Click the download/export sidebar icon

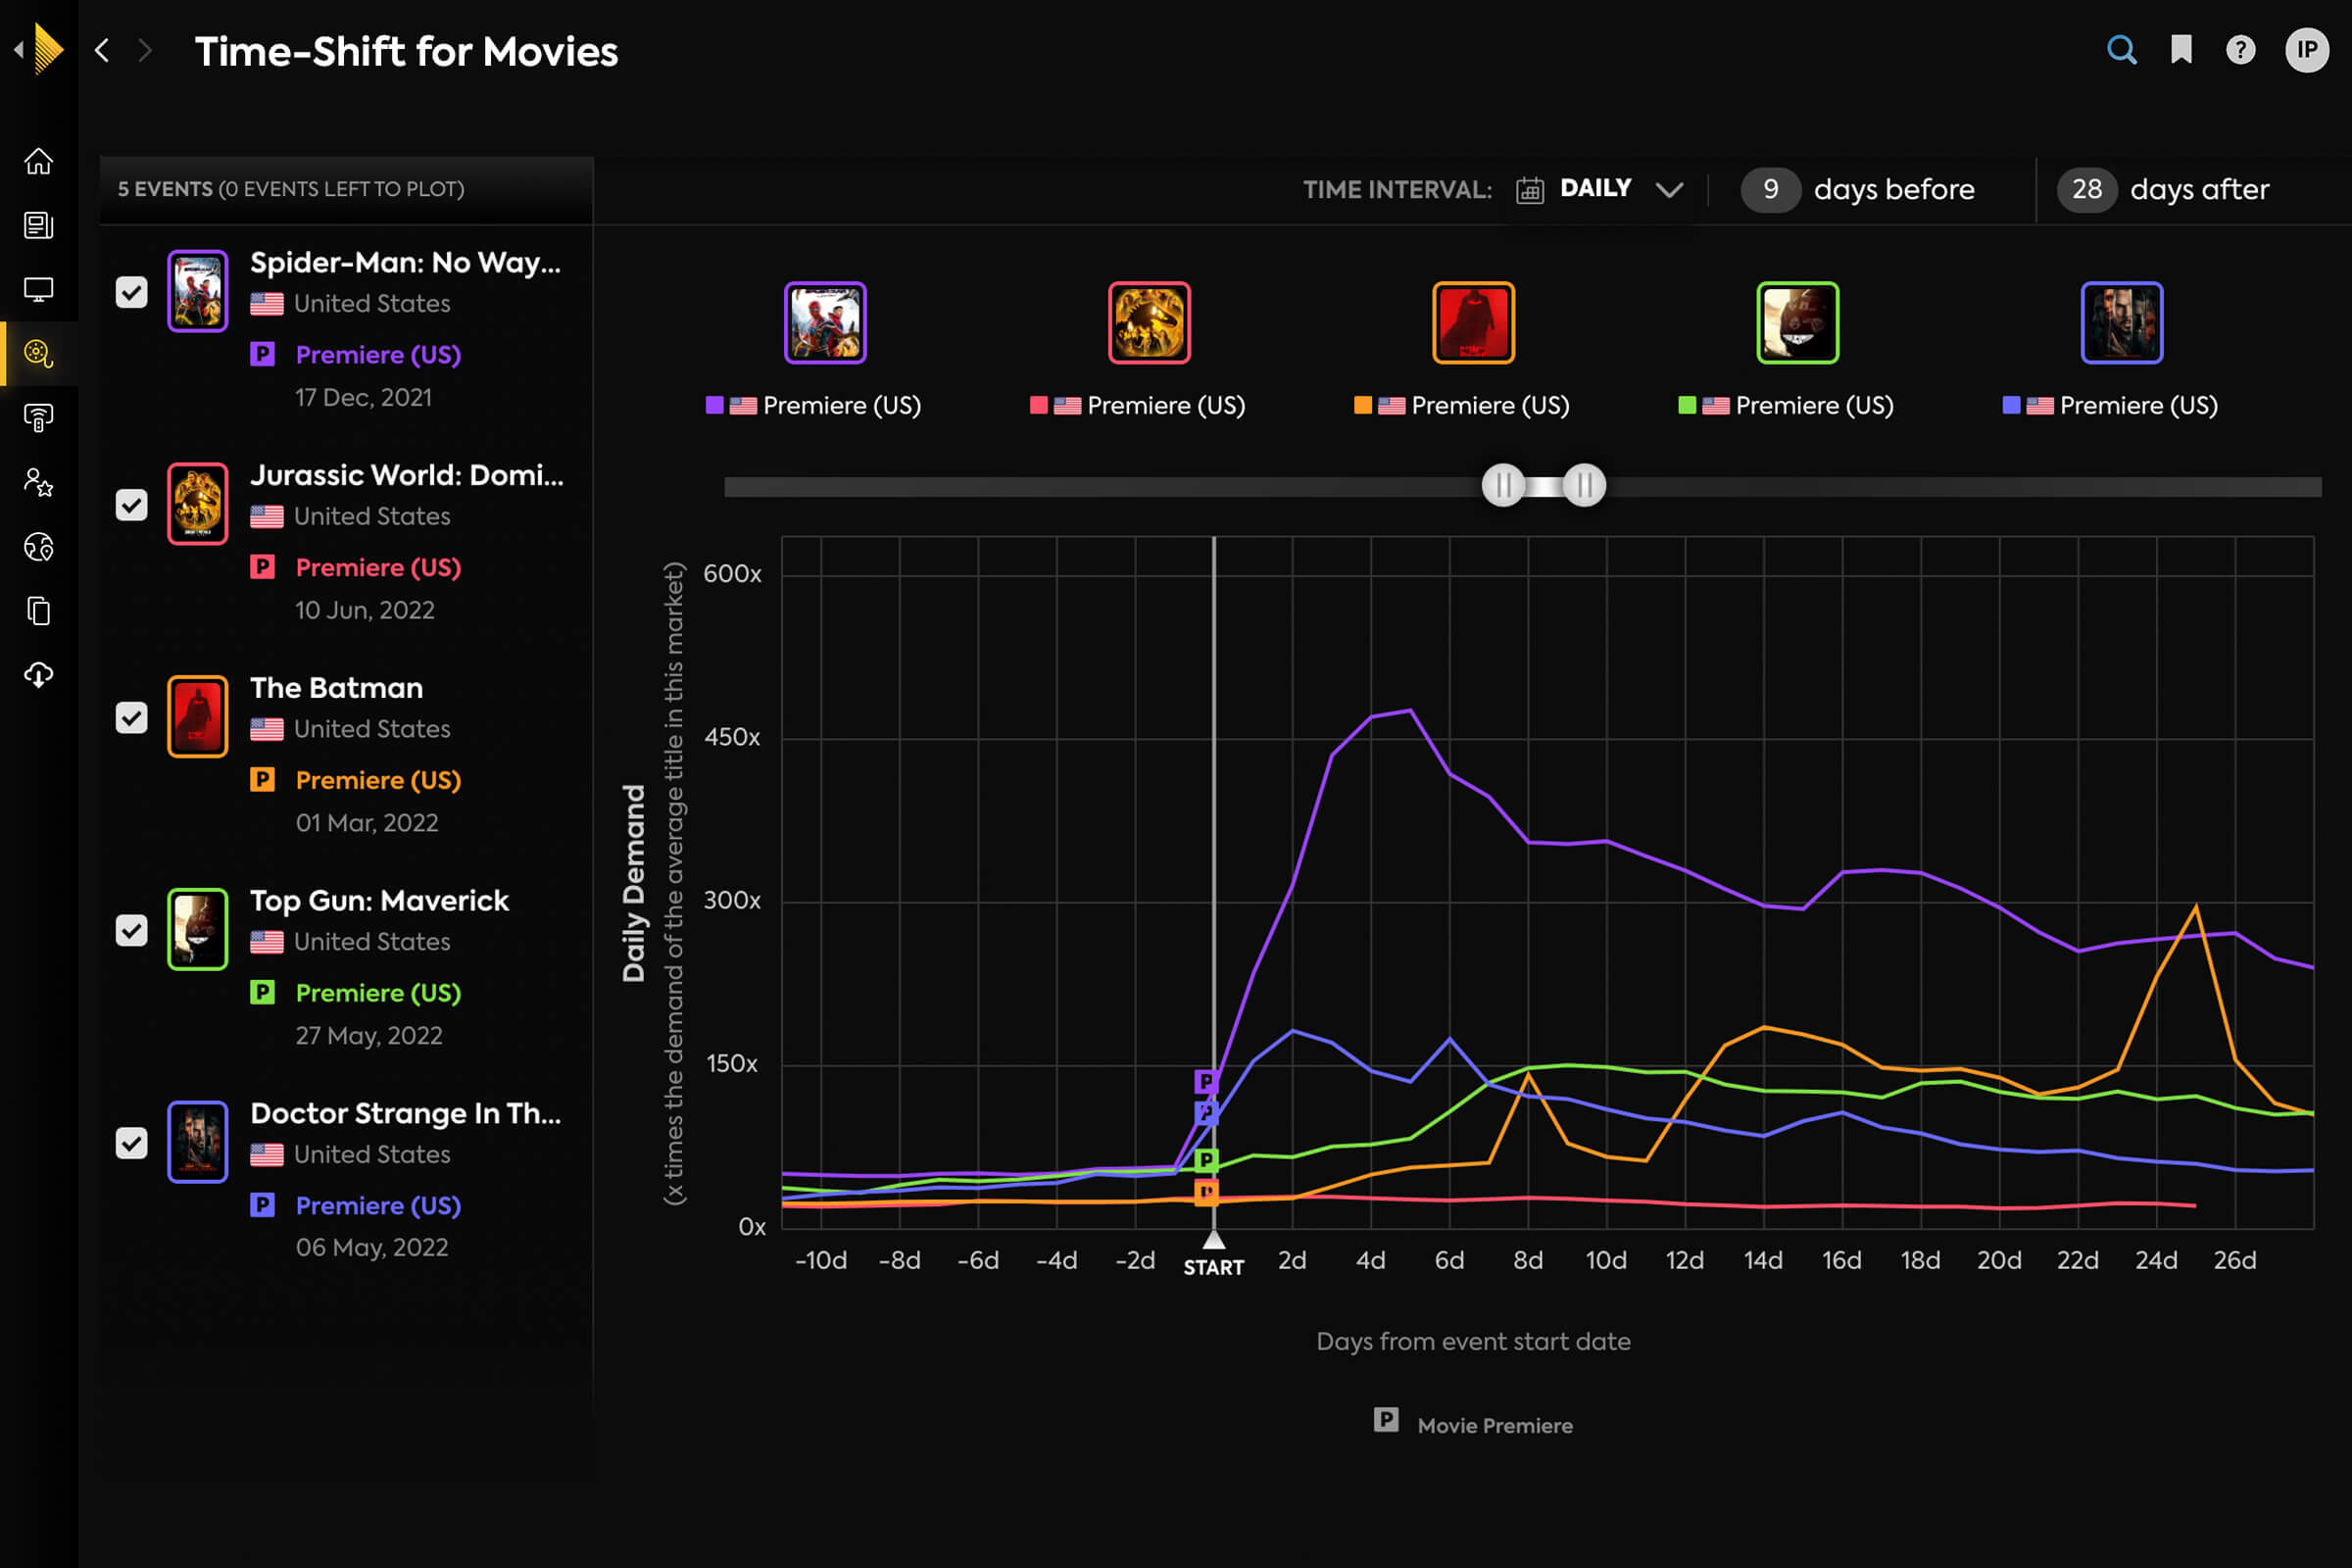click(x=38, y=674)
